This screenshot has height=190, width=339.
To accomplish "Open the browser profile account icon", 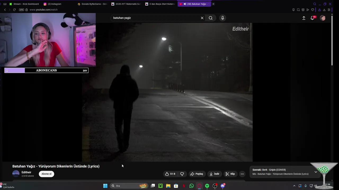I will point(319,10).
